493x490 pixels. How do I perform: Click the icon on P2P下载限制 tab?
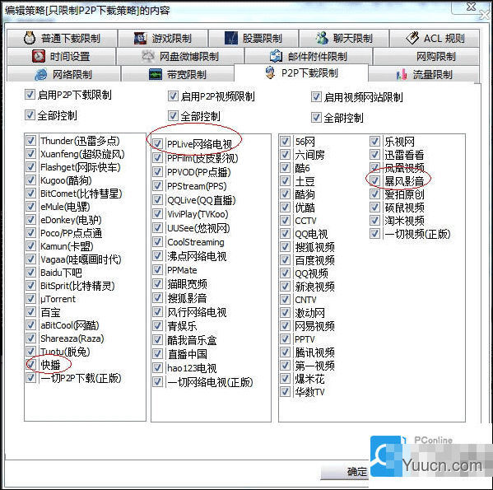click(x=270, y=72)
